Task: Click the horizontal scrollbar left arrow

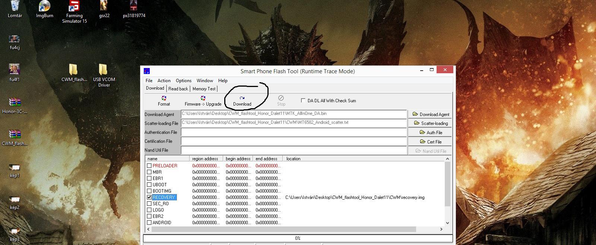Action: point(149,229)
